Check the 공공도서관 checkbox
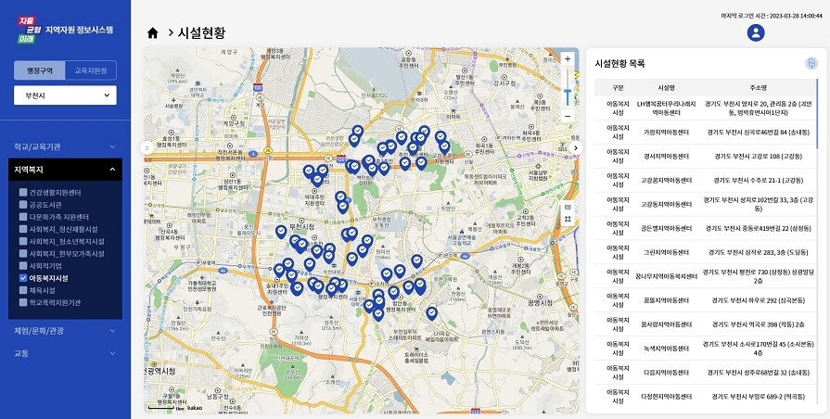The image size is (830, 419). click(x=24, y=205)
